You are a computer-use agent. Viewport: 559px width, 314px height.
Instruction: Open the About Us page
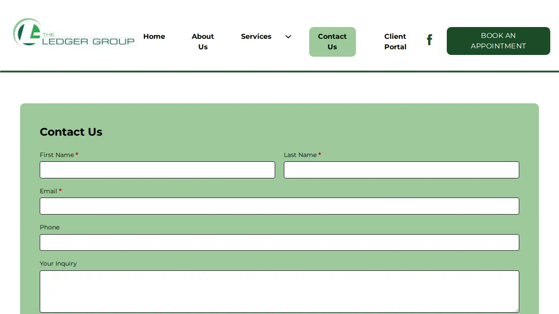click(x=203, y=42)
